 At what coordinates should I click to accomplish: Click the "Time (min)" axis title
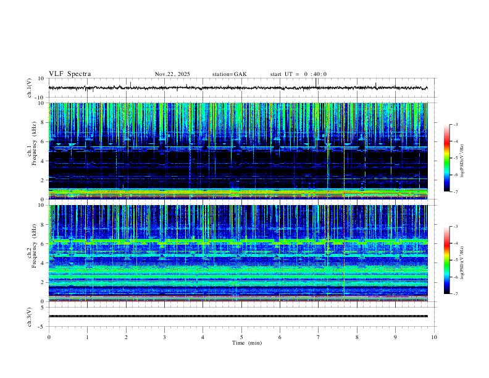click(x=247, y=343)
